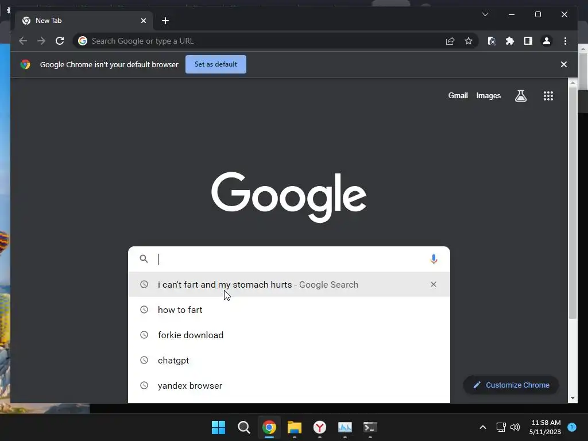
Task: Open Yandex Browser from the taskbar
Action: click(x=319, y=427)
